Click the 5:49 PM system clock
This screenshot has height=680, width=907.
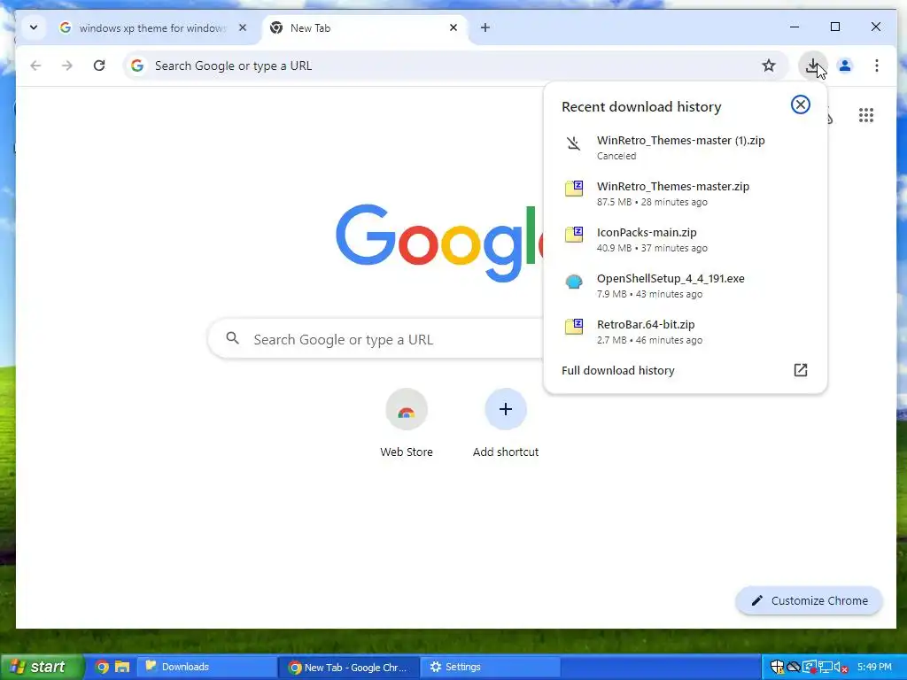874,667
